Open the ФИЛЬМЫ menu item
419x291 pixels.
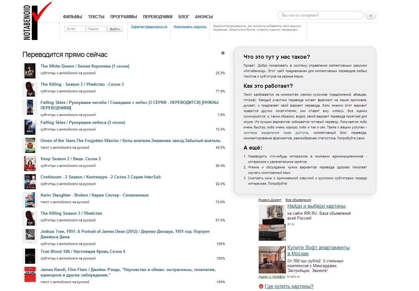[x=72, y=17]
